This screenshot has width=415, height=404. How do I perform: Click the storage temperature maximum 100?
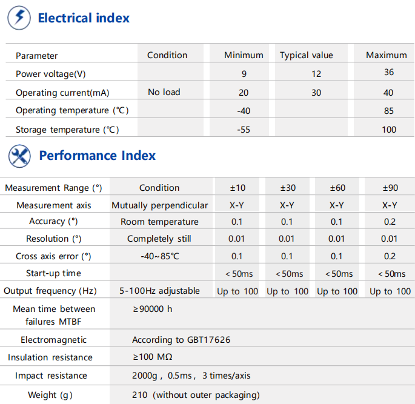389,130
